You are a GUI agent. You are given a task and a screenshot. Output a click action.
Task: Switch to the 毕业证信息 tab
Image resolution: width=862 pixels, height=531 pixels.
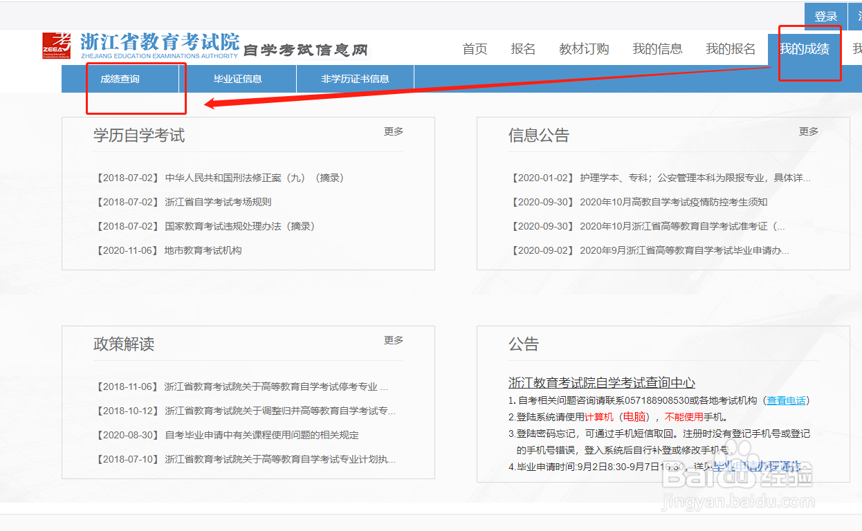pos(238,79)
